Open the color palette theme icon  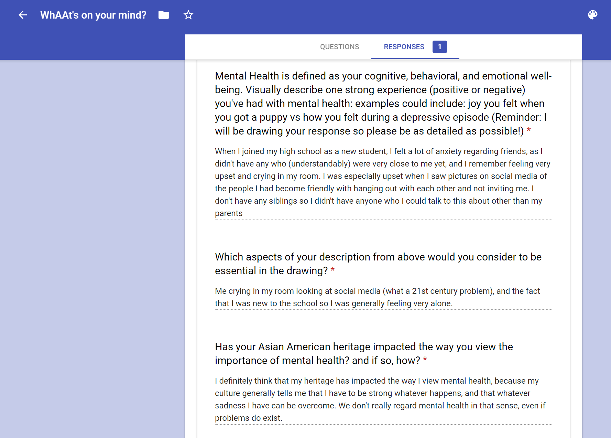[592, 15]
